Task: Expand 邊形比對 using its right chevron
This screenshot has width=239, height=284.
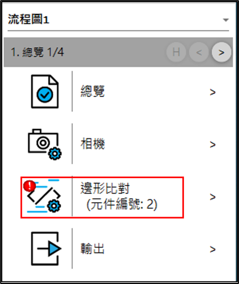Action: [213, 197]
